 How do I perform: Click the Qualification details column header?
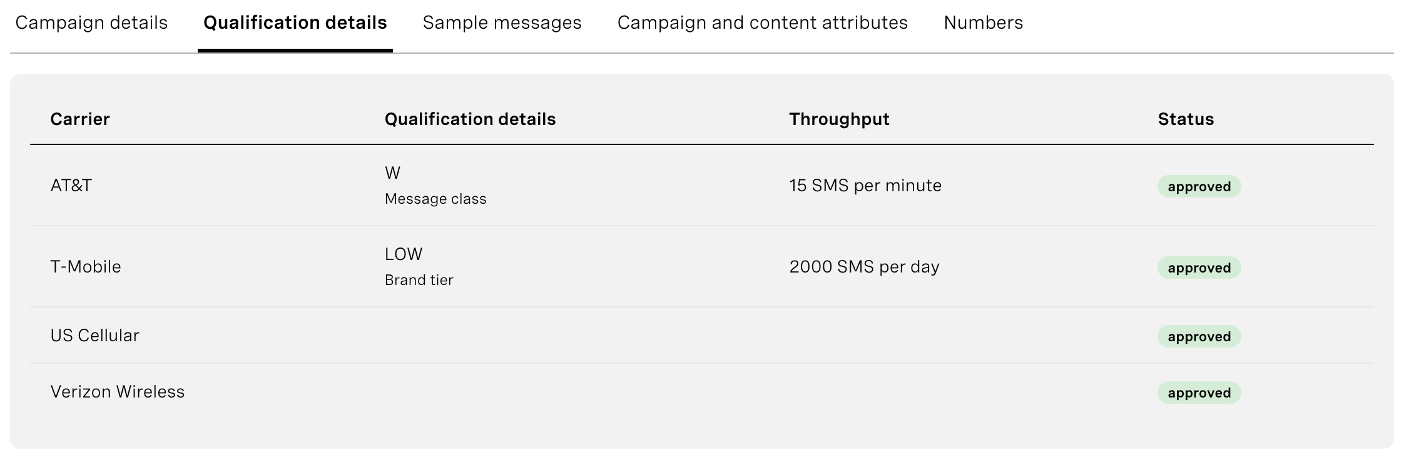470,119
